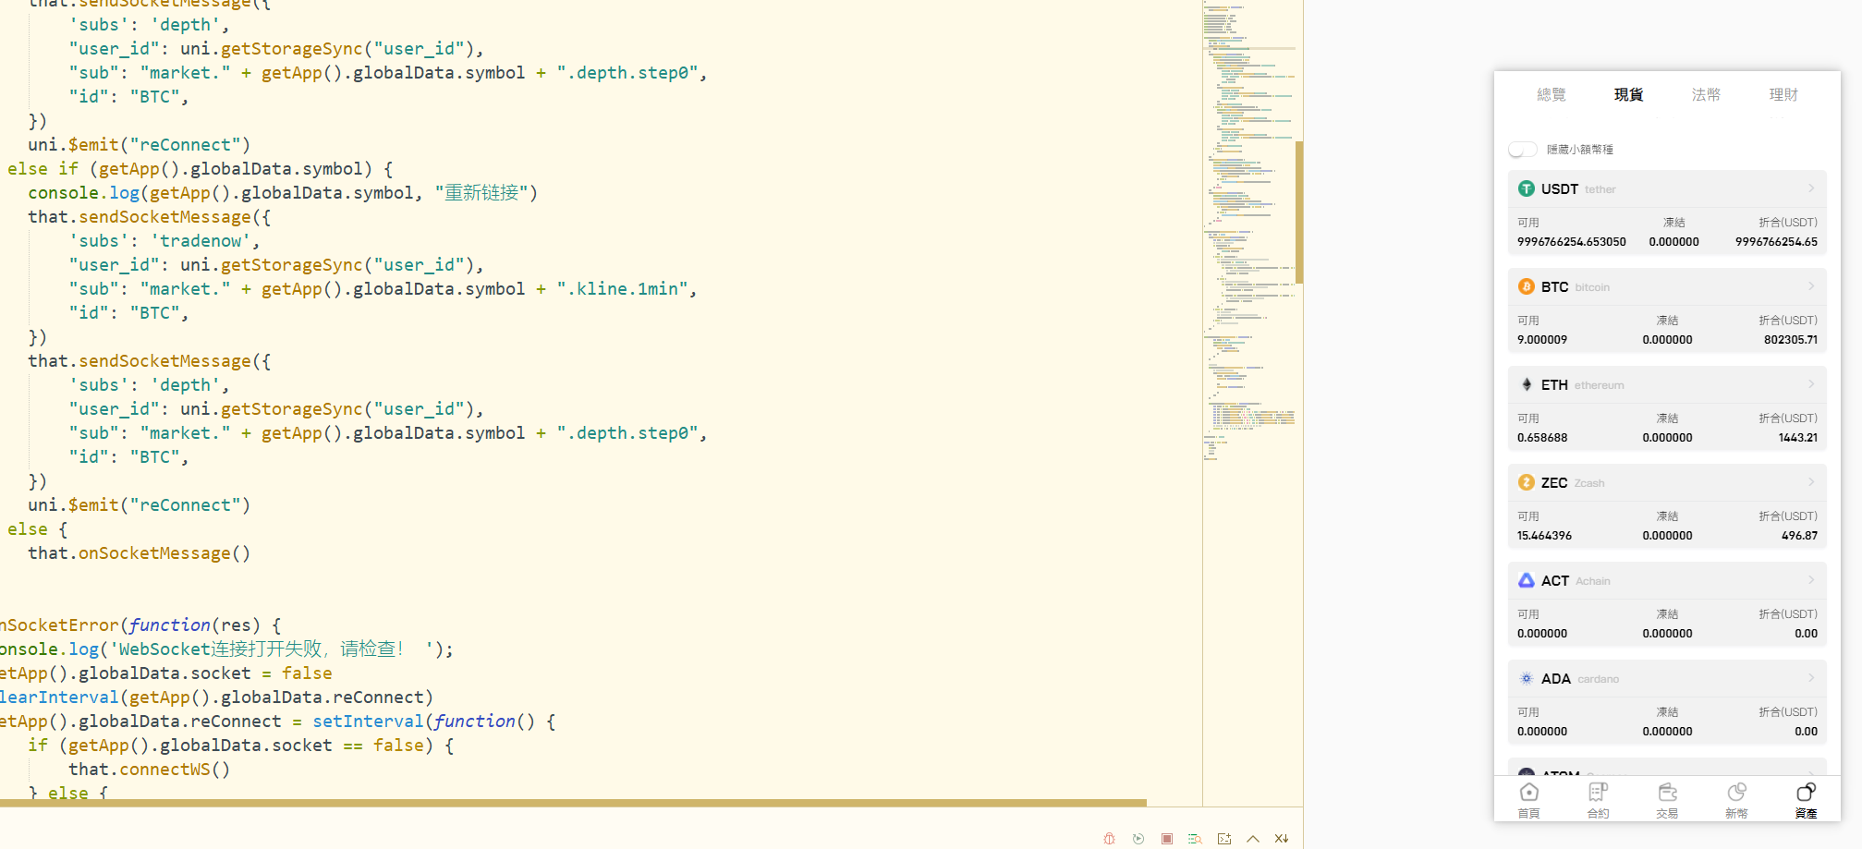Click the horizontal scrollbar under the code
The height and width of the screenshot is (849, 1862).
(x=573, y=803)
